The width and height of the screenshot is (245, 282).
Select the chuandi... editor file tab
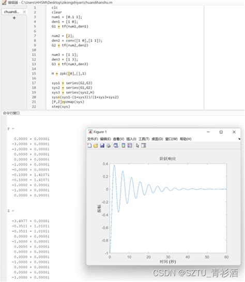click(x=11, y=12)
